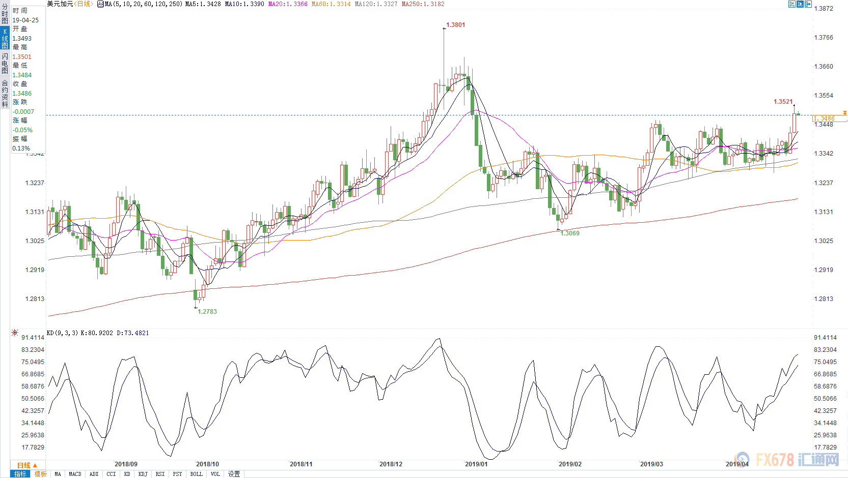Image resolution: width=848 pixels, height=478 pixels.
Task: Click the amplitude value 0.13%
Action: click(21, 148)
